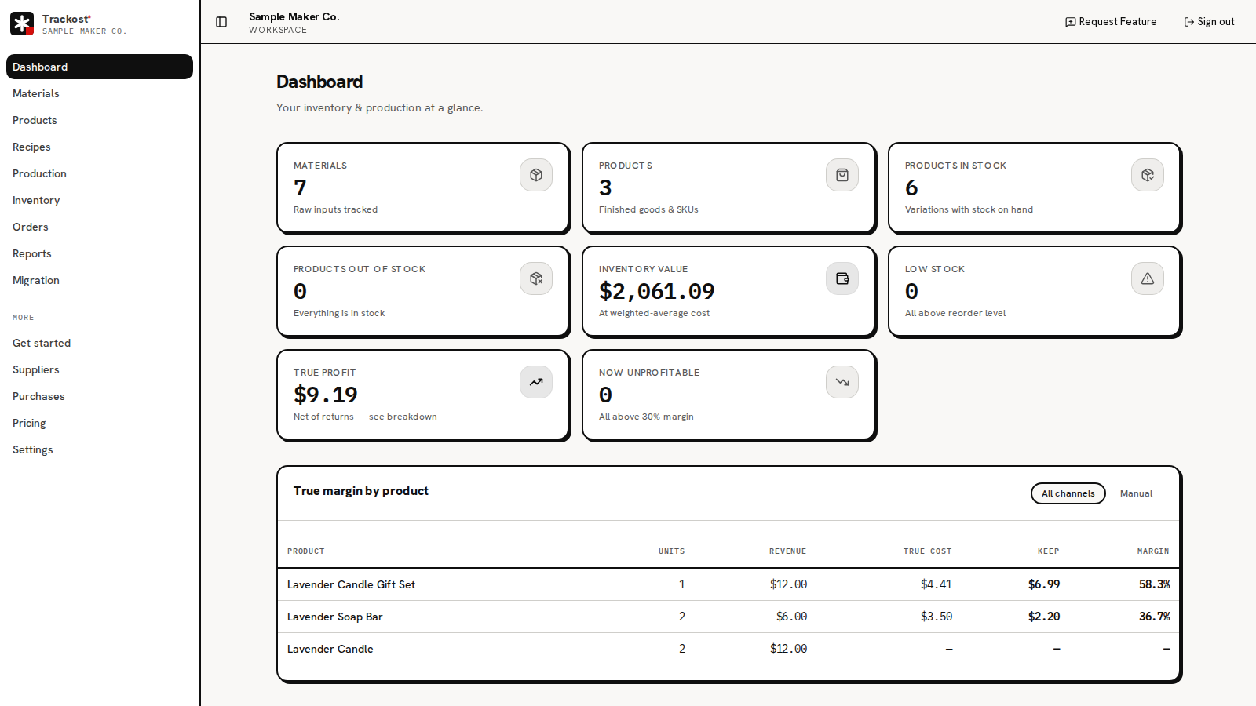The image size is (1256, 706).
Task: Click the True Profit trending-up icon
Action: coord(536,382)
